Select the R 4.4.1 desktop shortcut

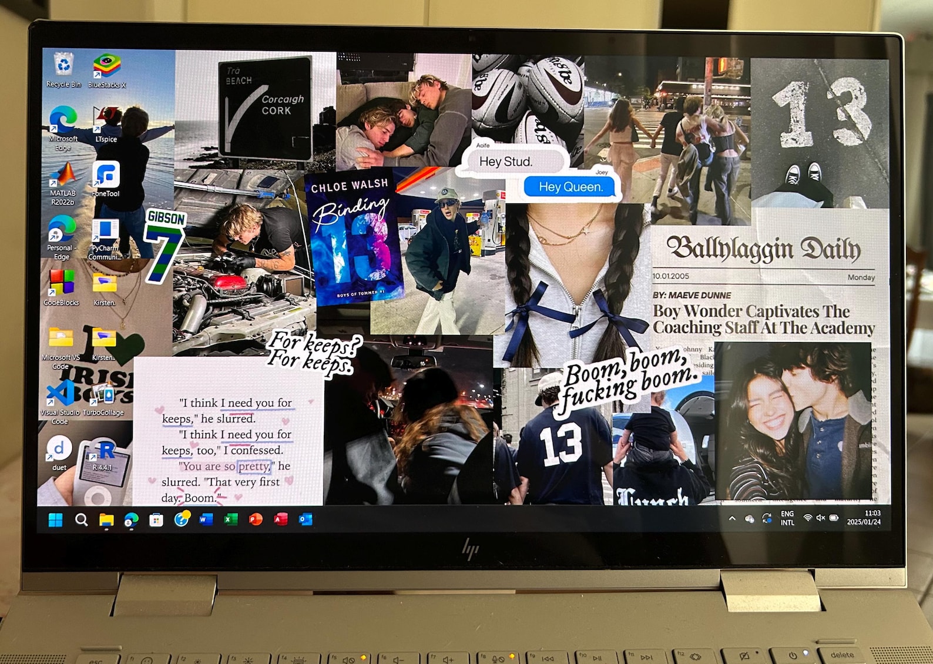click(103, 456)
